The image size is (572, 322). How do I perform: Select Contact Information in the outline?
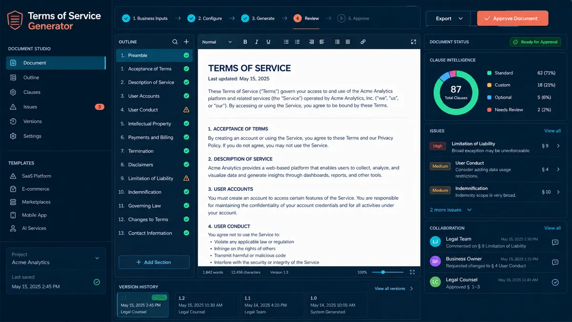tap(154, 233)
